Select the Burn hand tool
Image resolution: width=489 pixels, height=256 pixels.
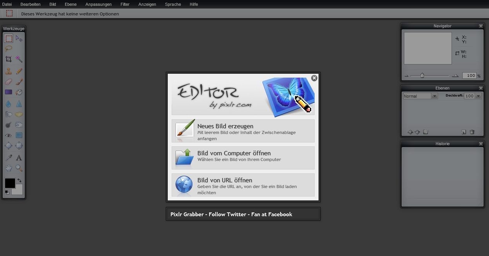(x=19, y=125)
